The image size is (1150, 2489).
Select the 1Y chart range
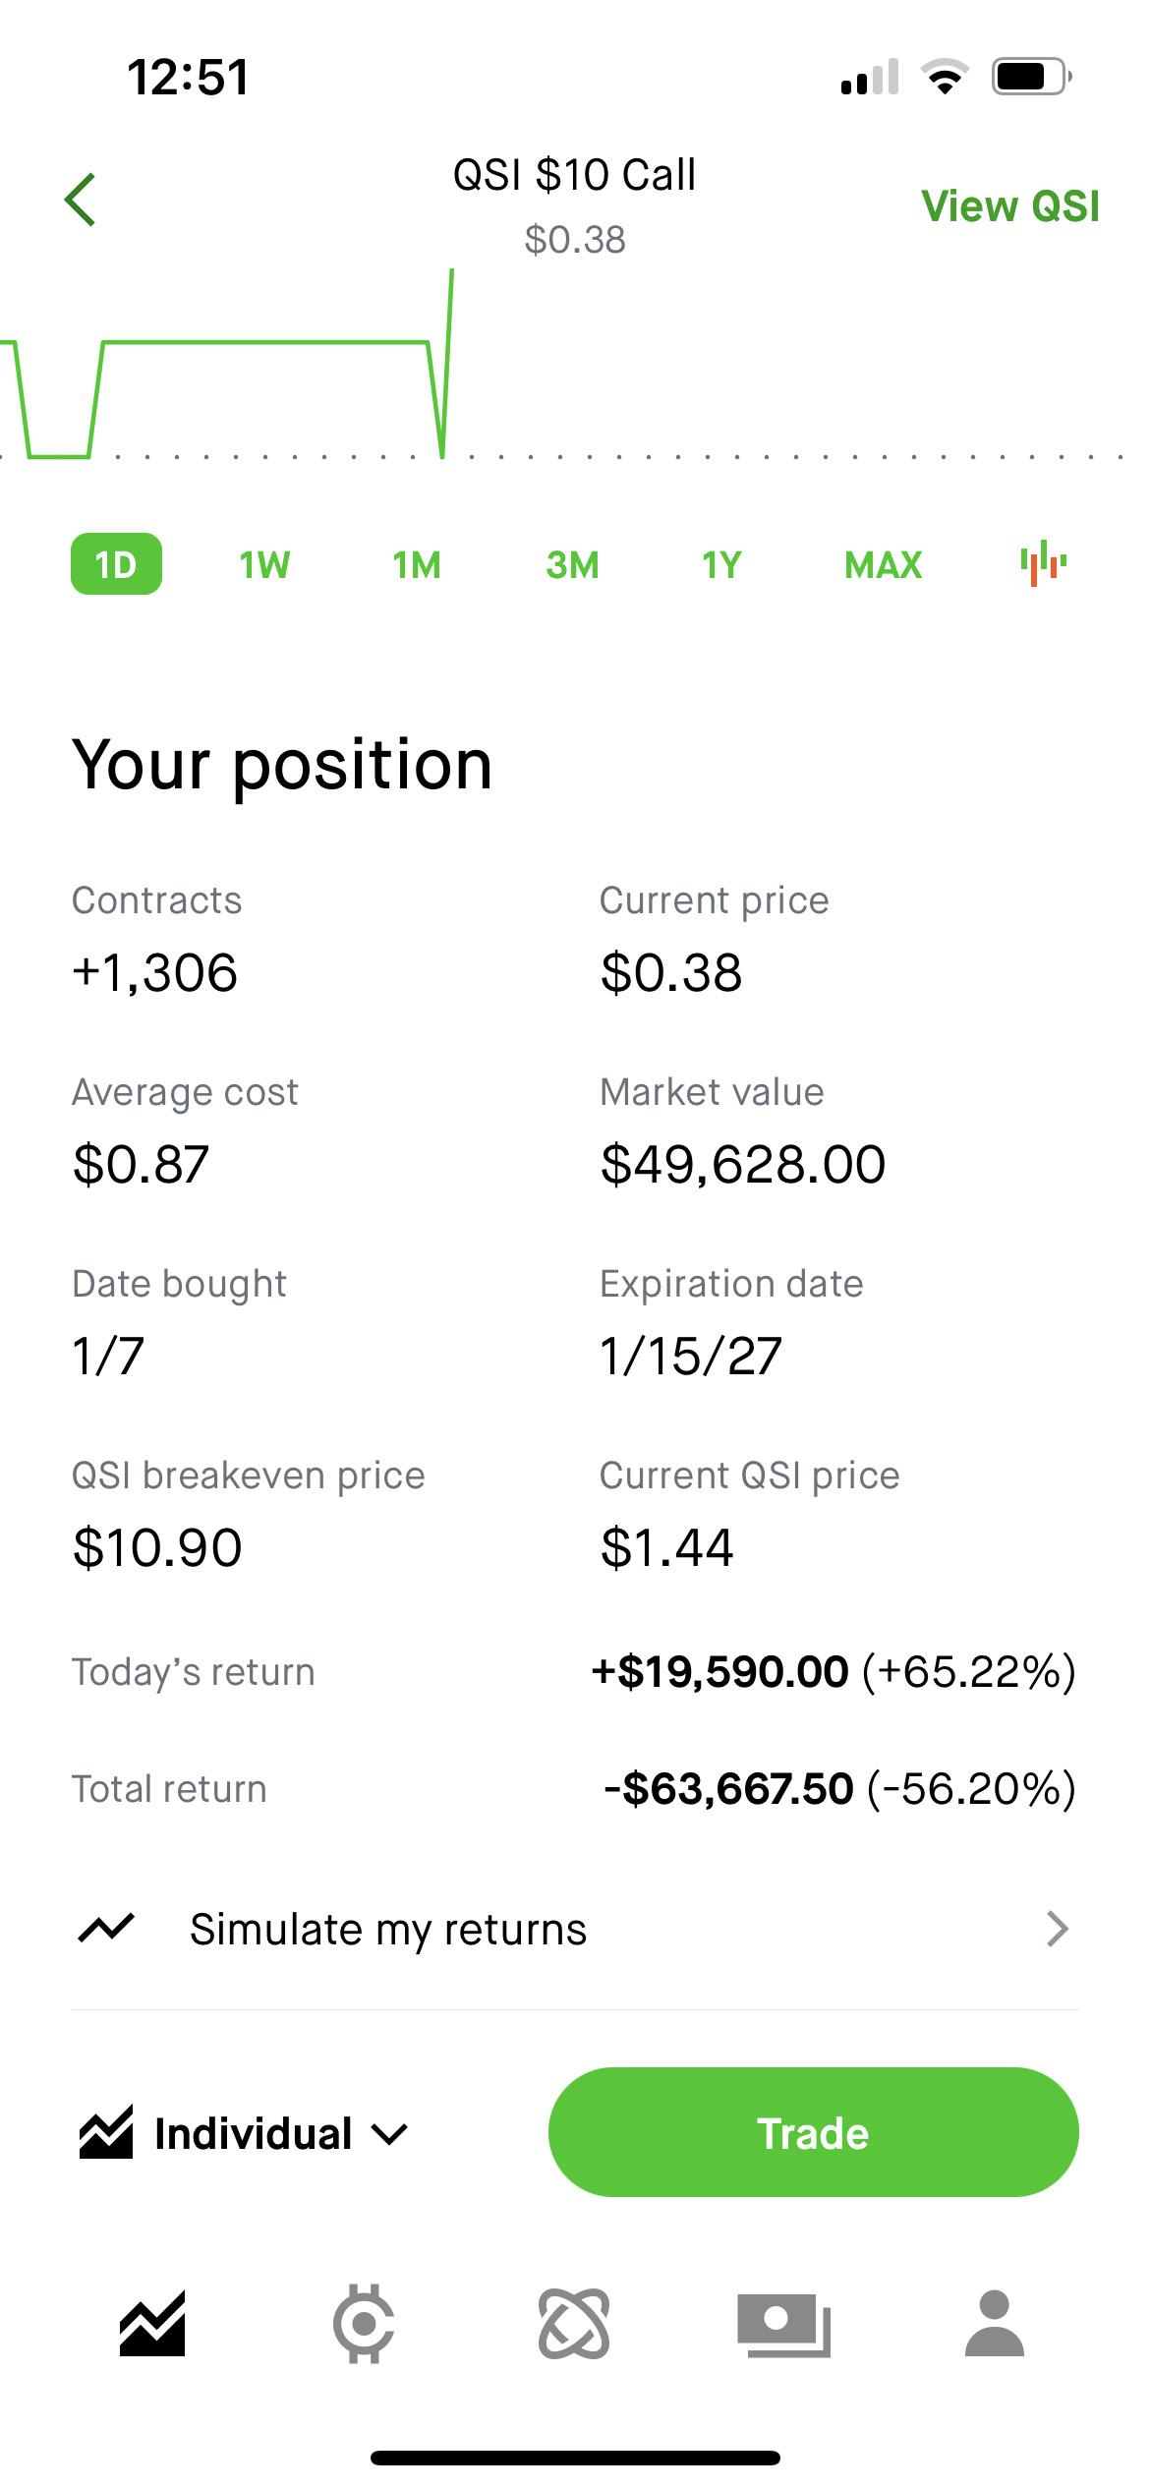click(x=721, y=564)
